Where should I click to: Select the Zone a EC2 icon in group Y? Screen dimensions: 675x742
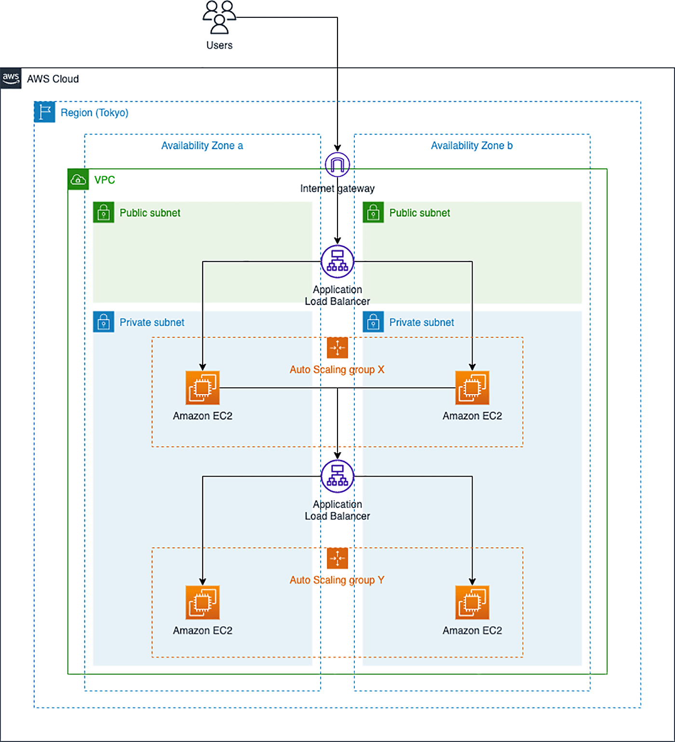point(202,603)
